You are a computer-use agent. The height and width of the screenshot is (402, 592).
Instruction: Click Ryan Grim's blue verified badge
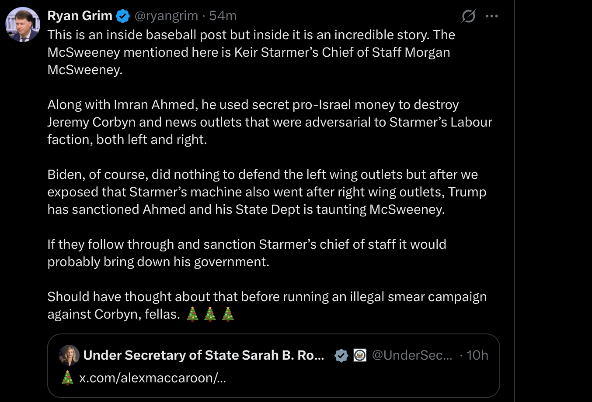click(x=123, y=16)
